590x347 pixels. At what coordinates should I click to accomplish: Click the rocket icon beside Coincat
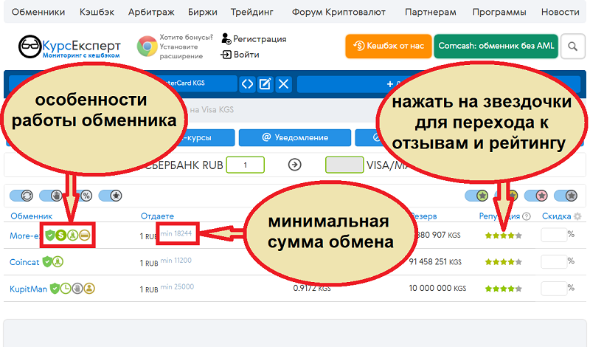pyautogui.click(x=58, y=261)
